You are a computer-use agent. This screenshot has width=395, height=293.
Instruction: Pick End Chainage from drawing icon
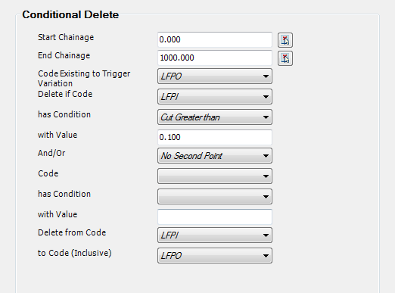pos(285,58)
